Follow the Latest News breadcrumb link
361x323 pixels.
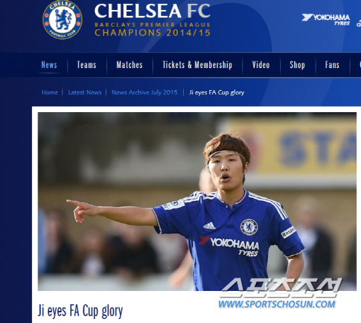point(85,92)
